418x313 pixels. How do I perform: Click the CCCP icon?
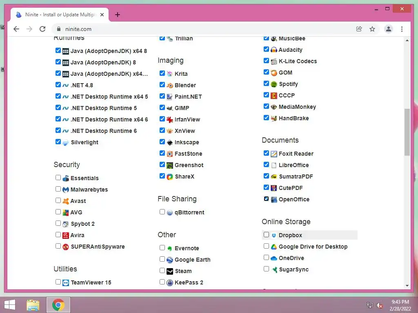click(274, 96)
